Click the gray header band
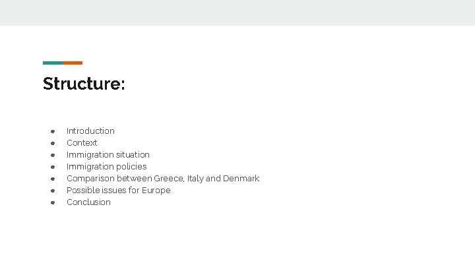Viewport: 475px width, 267px height. (237, 13)
